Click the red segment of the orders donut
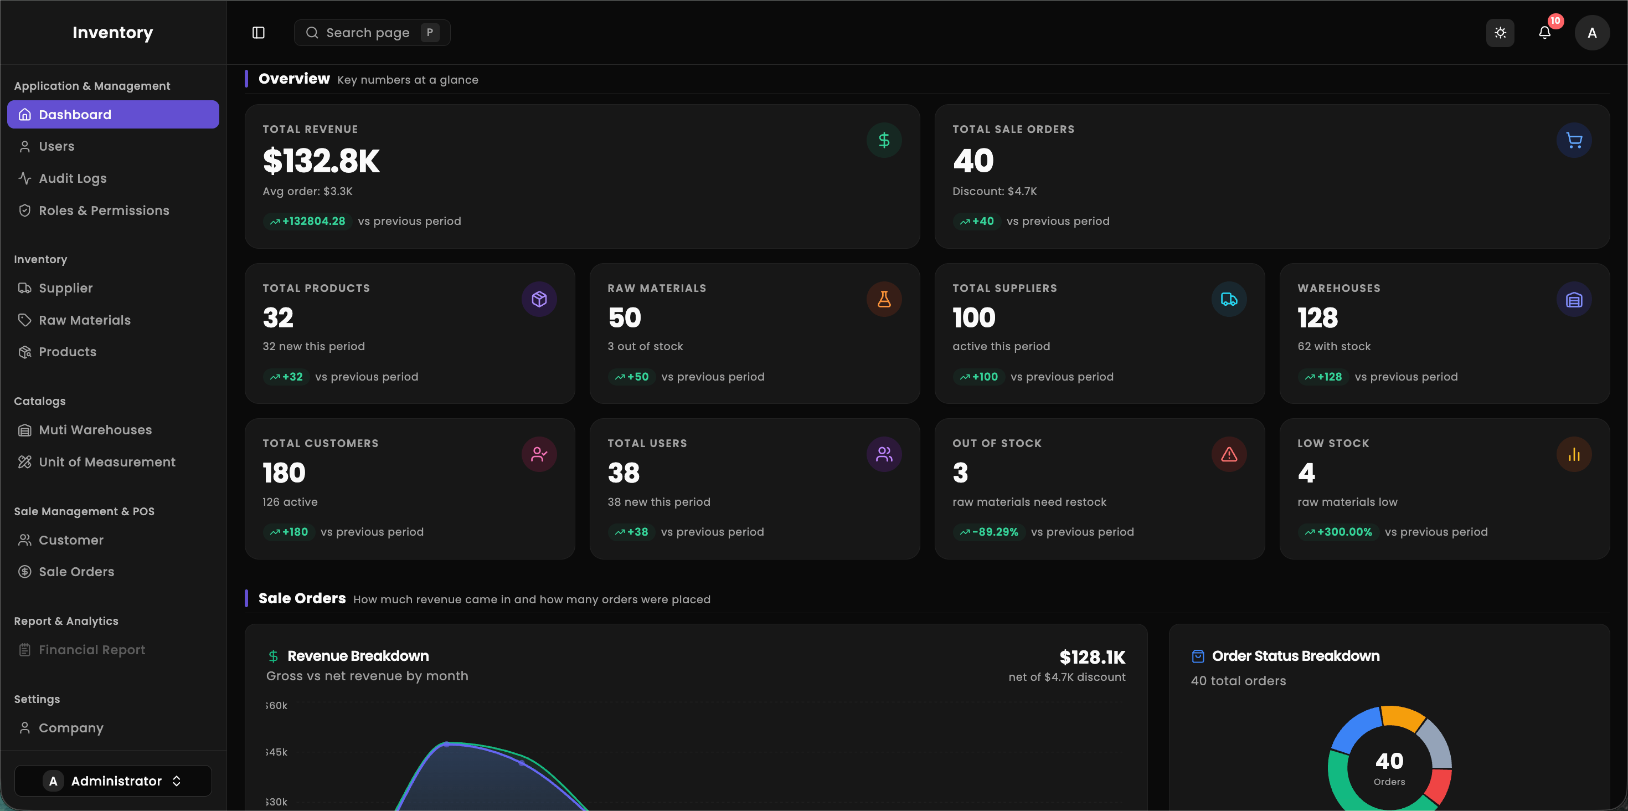 coord(1439,786)
